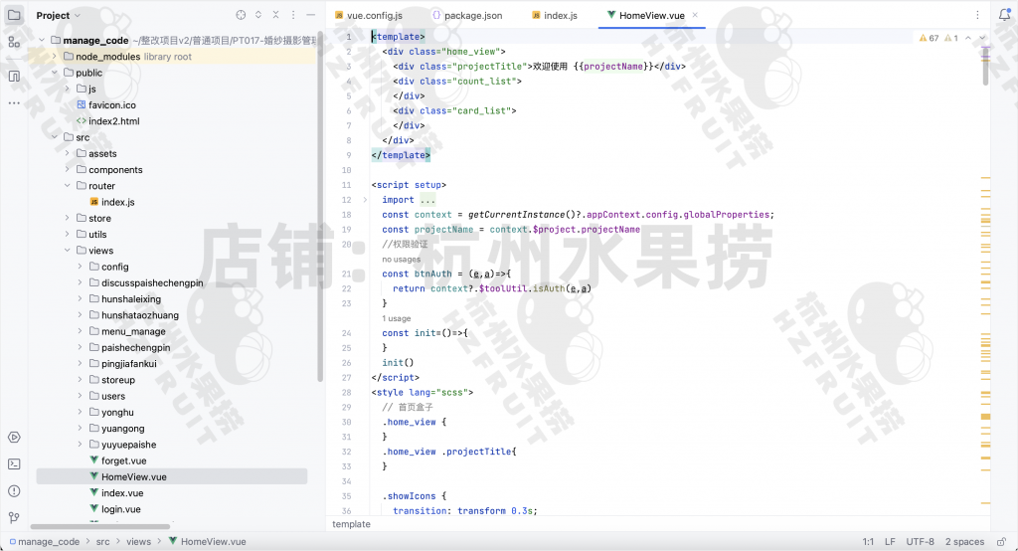This screenshot has width=1018, height=551.
Task: Click Collapse All icon in Project panel
Action: (276, 16)
